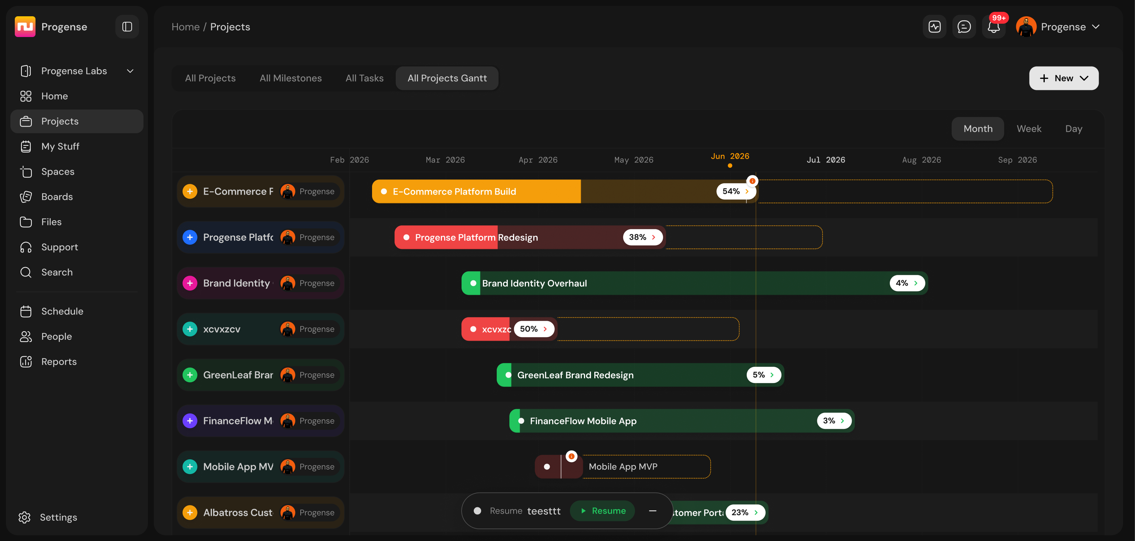Image resolution: width=1135 pixels, height=541 pixels.
Task: Open Files in sidebar
Action: tap(77, 222)
